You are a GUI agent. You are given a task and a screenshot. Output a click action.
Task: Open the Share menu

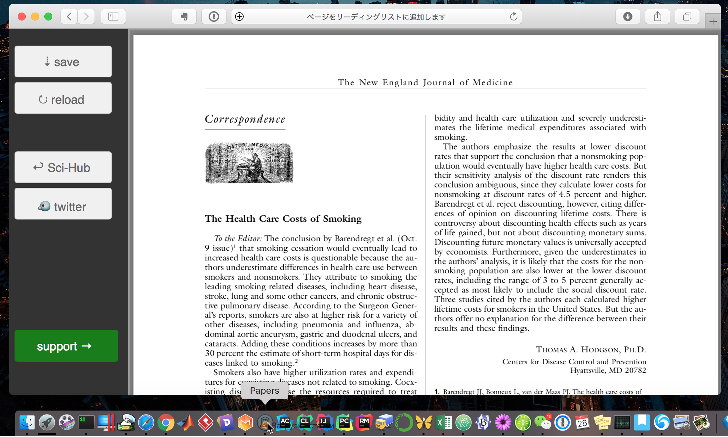(657, 17)
